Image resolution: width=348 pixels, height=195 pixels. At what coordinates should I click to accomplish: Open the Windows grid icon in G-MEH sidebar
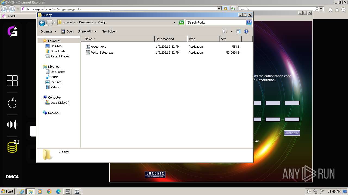12,81
